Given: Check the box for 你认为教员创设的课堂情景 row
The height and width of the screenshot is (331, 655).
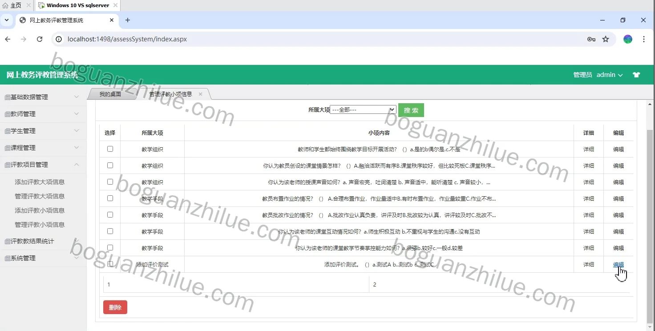Looking at the screenshot, I should pos(110,165).
